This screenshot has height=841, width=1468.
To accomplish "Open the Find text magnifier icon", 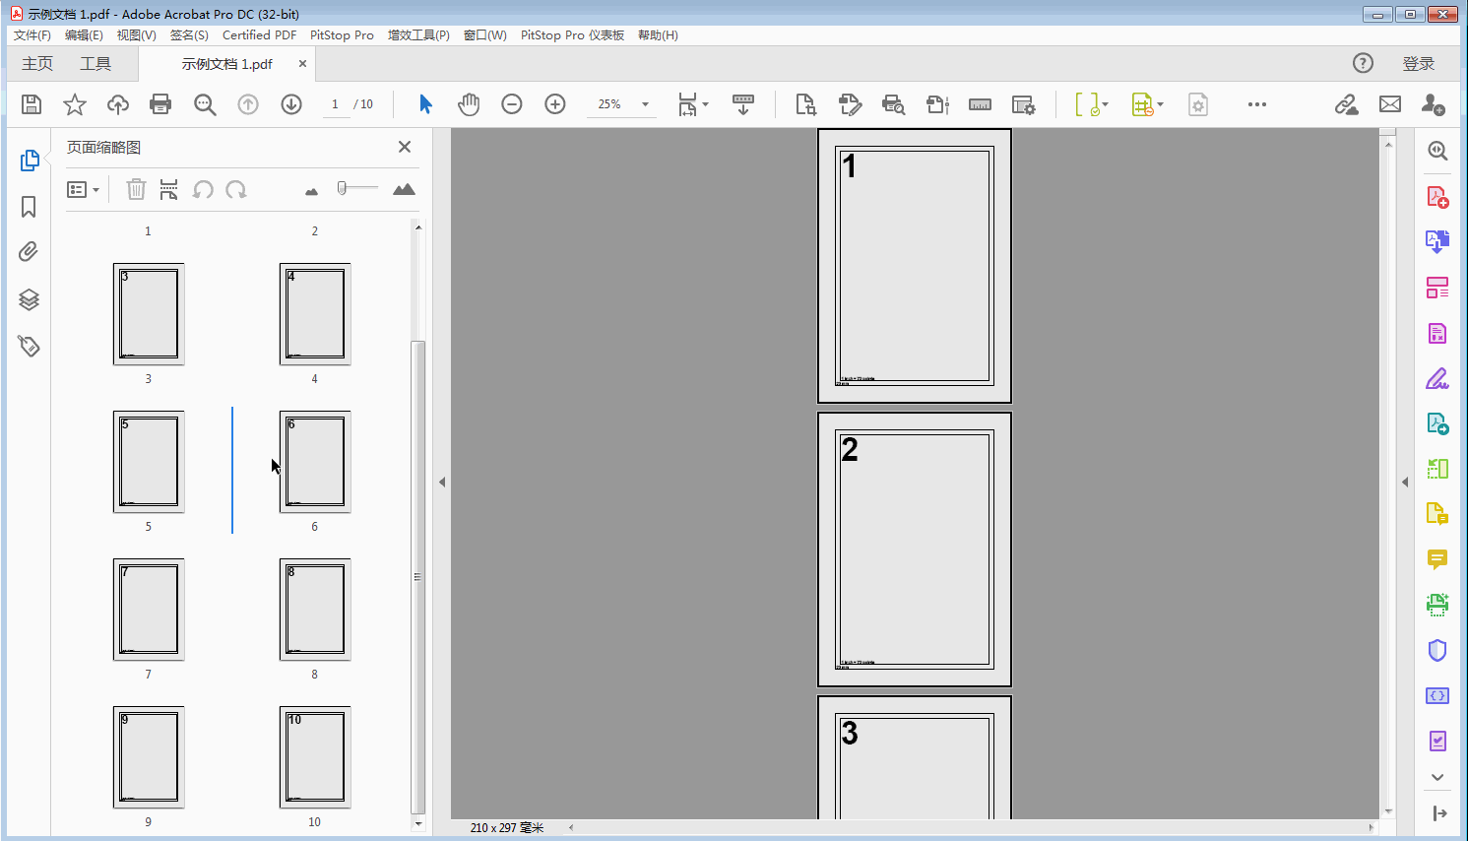I will click(x=205, y=104).
